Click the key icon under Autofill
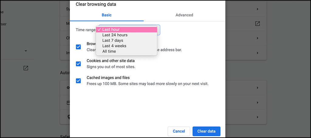Screen dimensions: 311x138 pyautogui.click(x=68, y=88)
